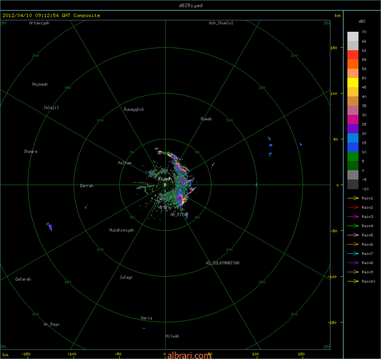Screen dimensions: 381x359
Task: Click the gray -5 to 0 dBZ swatch
Action: click(353, 175)
